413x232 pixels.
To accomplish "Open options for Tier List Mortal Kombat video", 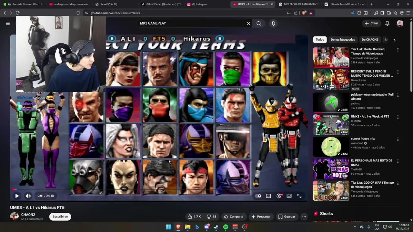I will [x=398, y=50].
